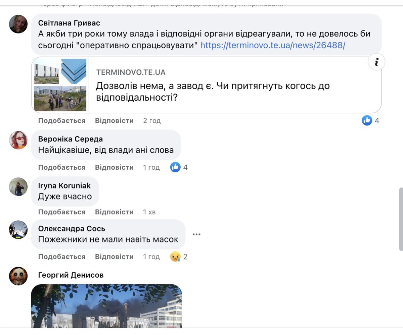
Task: Open Вероніка Середа's profile avatar
Action: coord(18,140)
